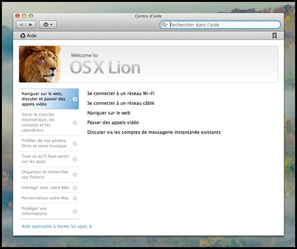Screen dimensions: 297x249
Task: Click arrow icon beside 'Protéger vos informations'
Action: click(75, 211)
